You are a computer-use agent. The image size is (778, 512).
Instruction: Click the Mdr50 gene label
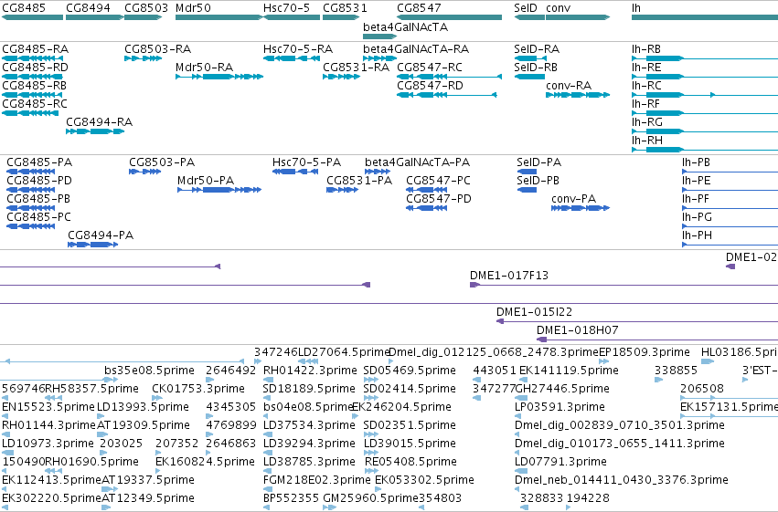pos(193,8)
